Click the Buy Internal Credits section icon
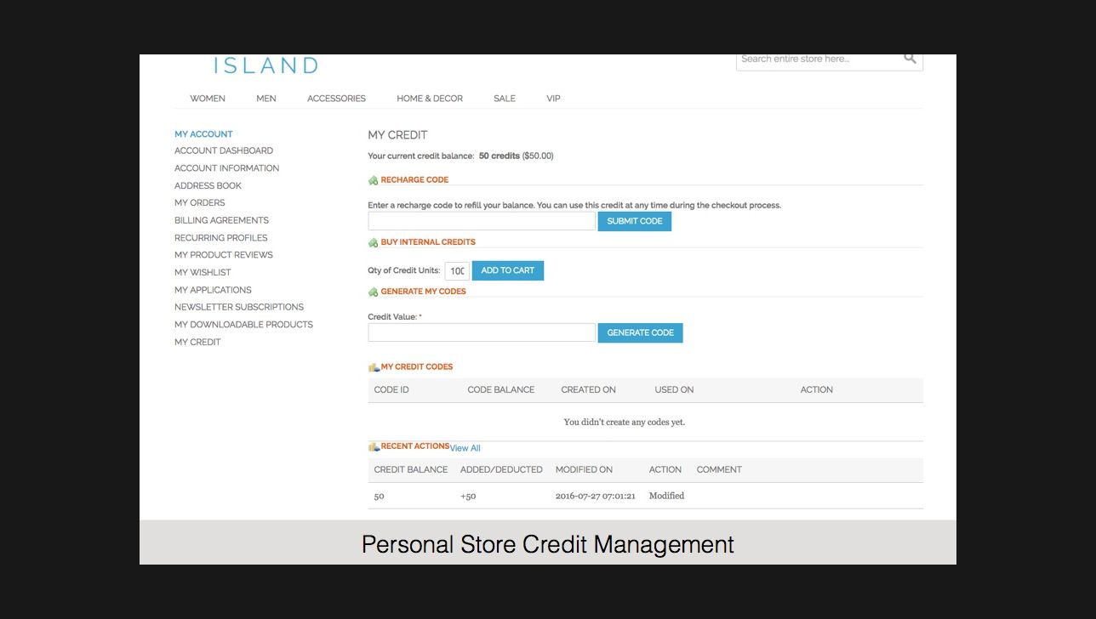The width and height of the screenshot is (1096, 619). pos(373,242)
